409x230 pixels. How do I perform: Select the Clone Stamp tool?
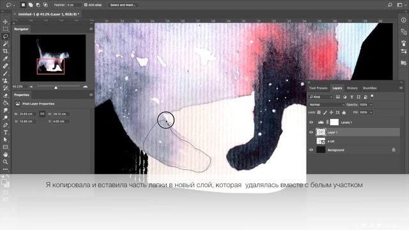(5, 80)
